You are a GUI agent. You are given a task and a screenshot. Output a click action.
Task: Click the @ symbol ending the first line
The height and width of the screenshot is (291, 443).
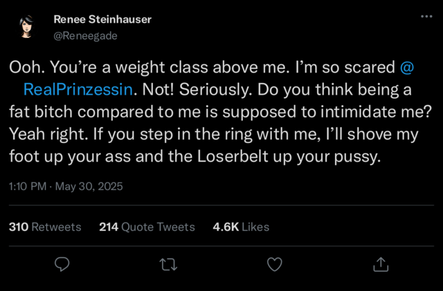click(x=408, y=67)
